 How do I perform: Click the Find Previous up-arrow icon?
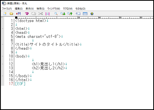pyautogui.click(x=70, y=14)
